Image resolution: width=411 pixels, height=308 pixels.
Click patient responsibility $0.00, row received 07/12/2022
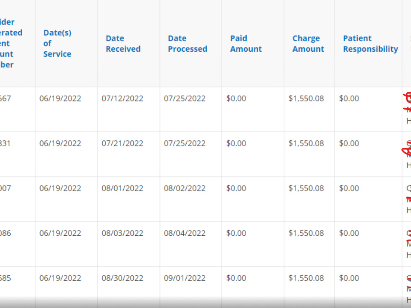coord(349,99)
